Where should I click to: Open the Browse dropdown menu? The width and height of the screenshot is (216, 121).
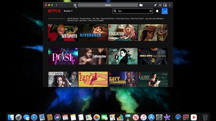[68, 11]
